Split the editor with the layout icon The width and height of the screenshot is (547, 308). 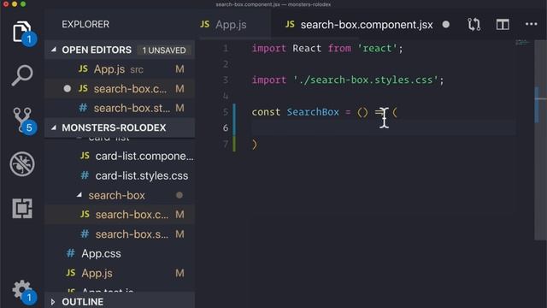tap(503, 25)
